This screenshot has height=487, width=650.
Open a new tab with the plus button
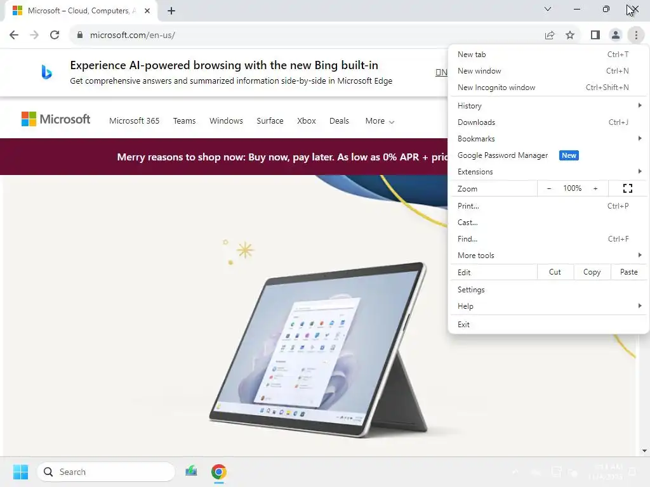[x=171, y=11]
